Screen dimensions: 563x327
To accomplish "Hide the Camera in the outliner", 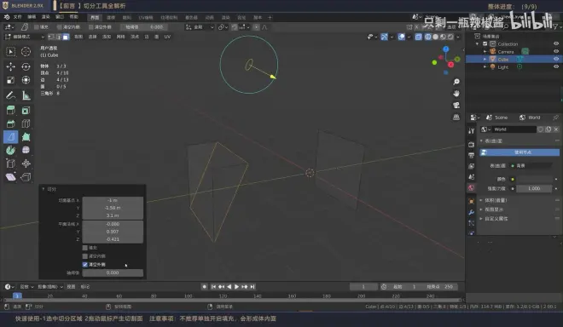I will 556,52.
